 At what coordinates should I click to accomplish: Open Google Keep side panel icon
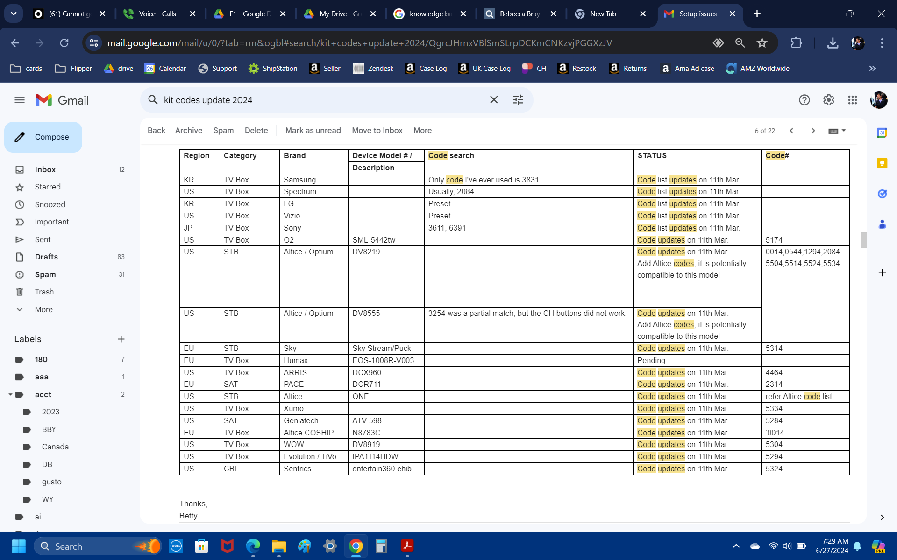[882, 163]
